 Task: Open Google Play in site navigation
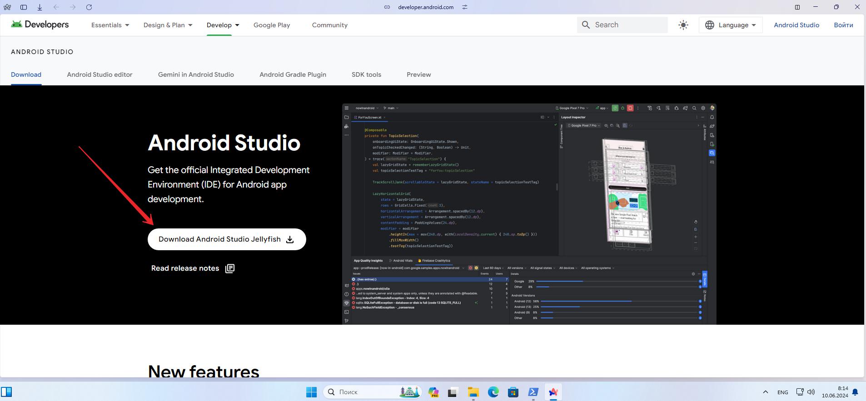click(x=272, y=25)
